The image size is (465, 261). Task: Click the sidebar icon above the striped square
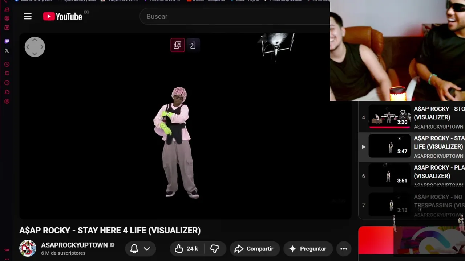click(x=7, y=9)
